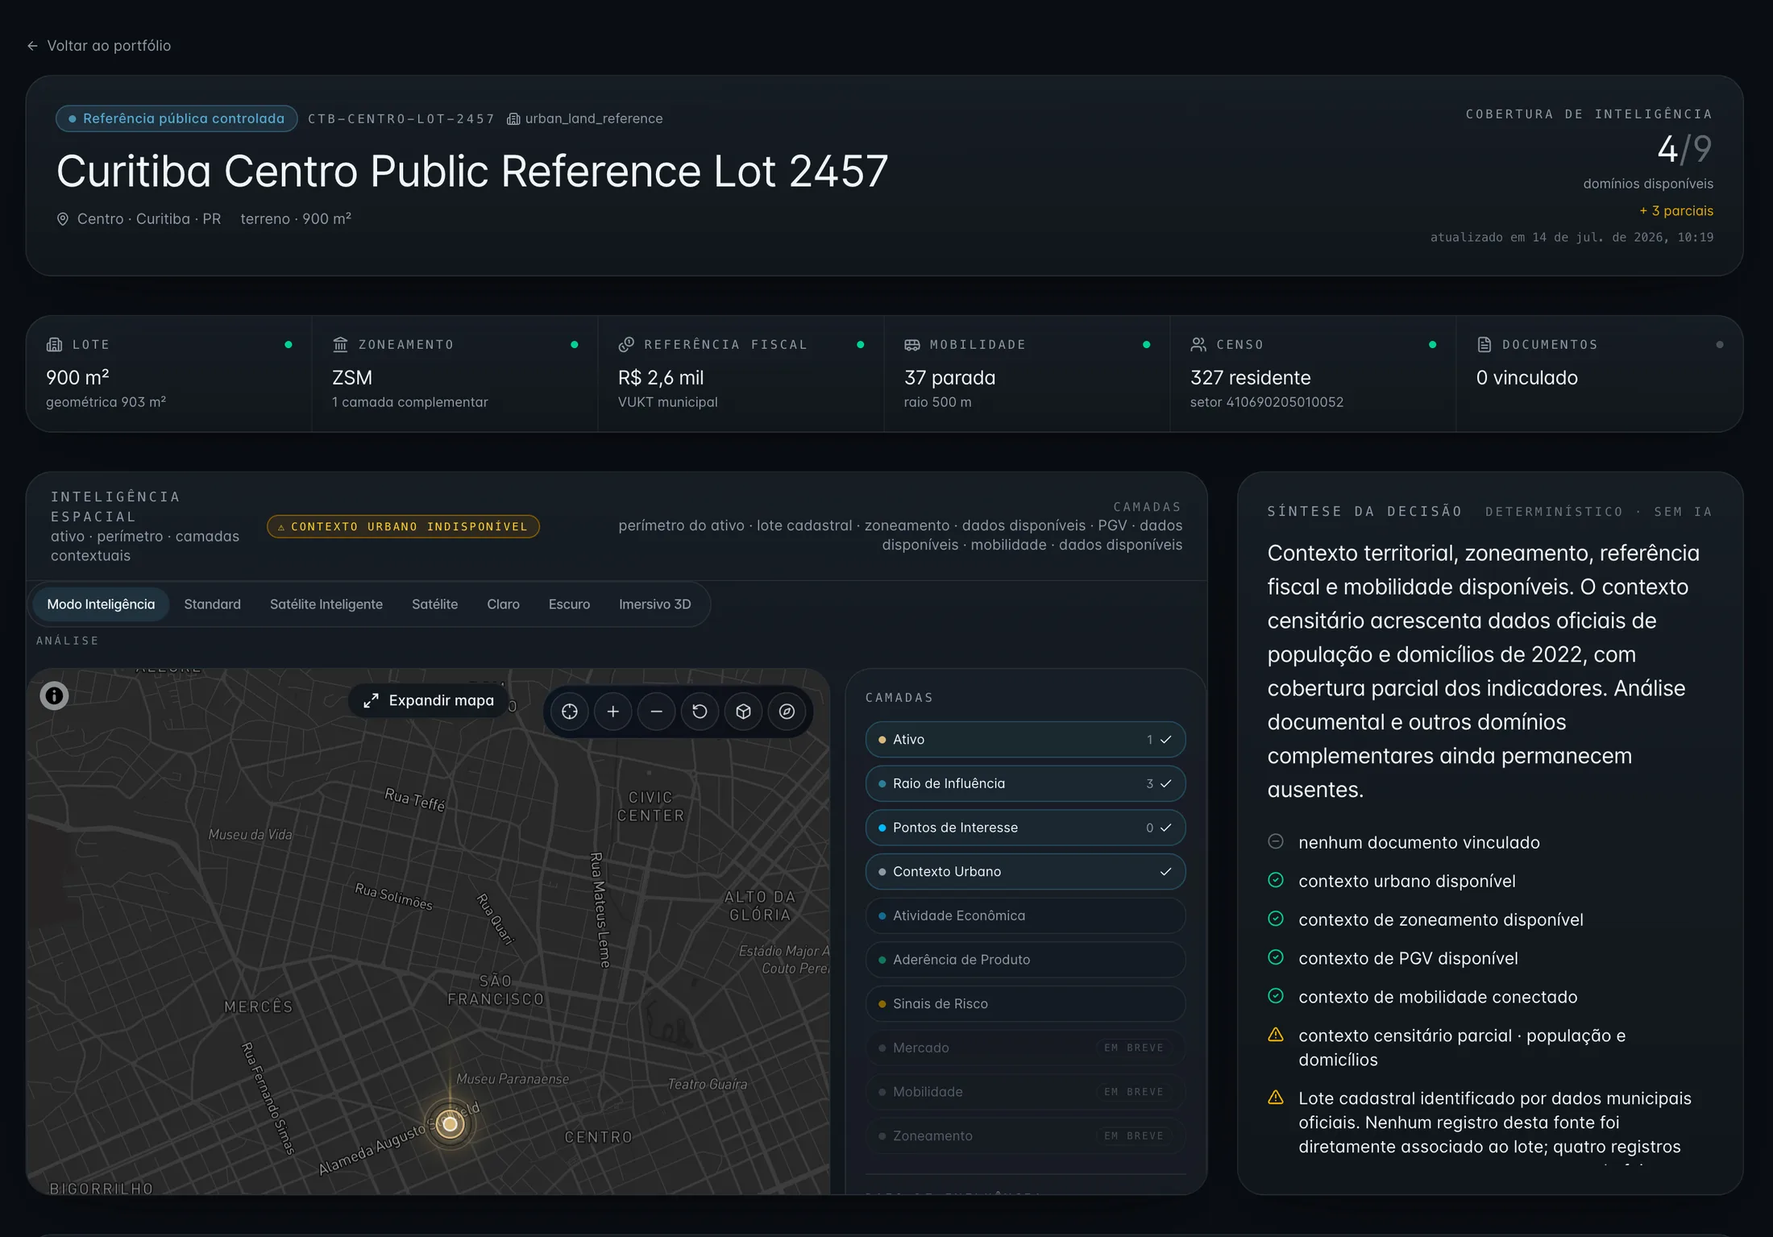Click the location pin icon by Centro
The height and width of the screenshot is (1237, 1773).
pyautogui.click(x=63, y=219)
